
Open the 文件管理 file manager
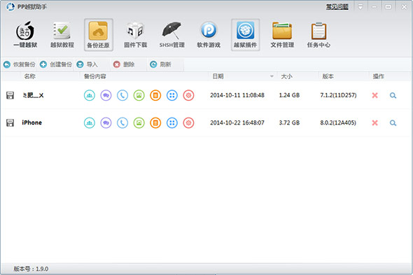(282, 35)
